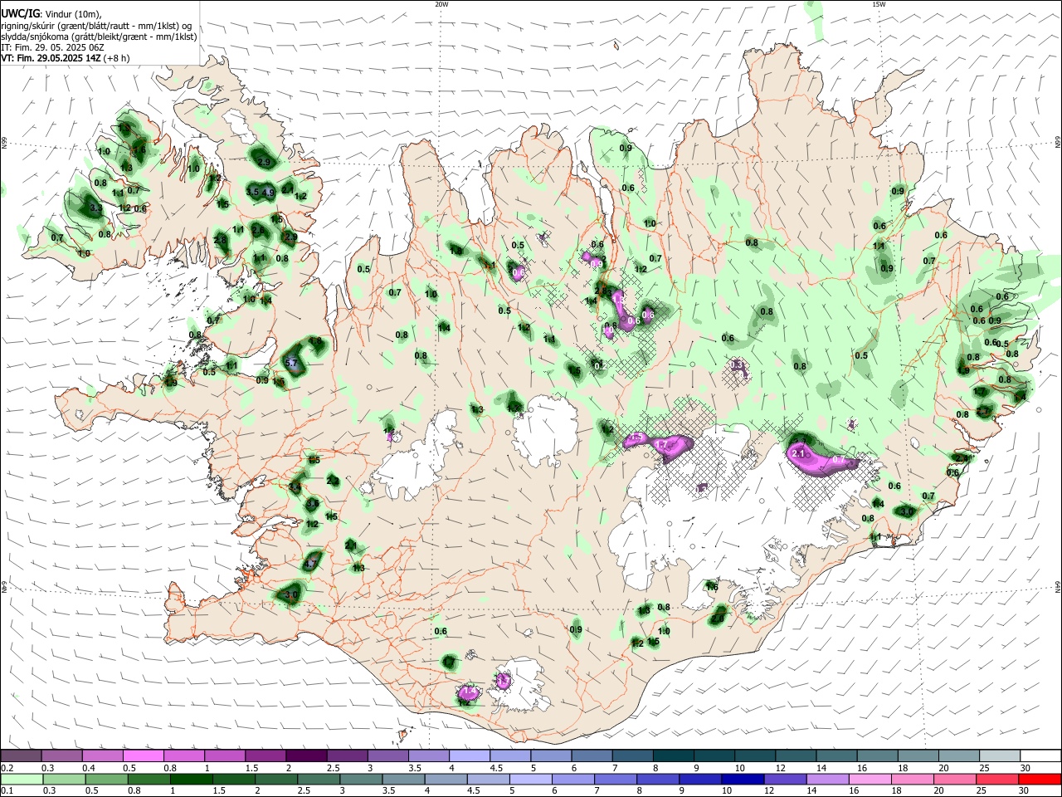Click the '20W' longitude label at the top
This screenshot has width=1062, height=797.
click(x=441, y=4)
